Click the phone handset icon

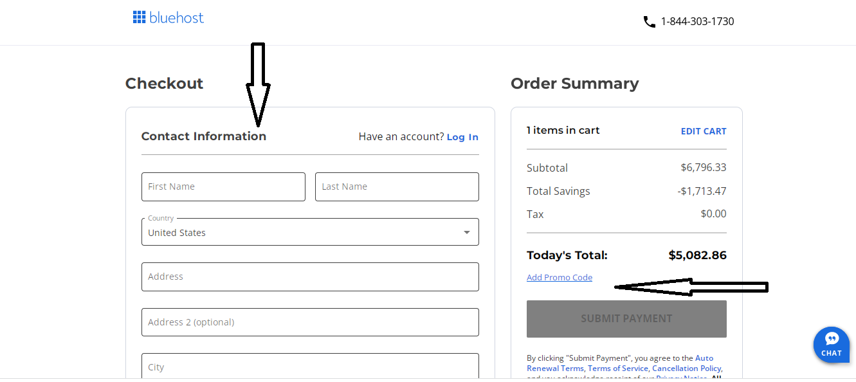[649, 21]
